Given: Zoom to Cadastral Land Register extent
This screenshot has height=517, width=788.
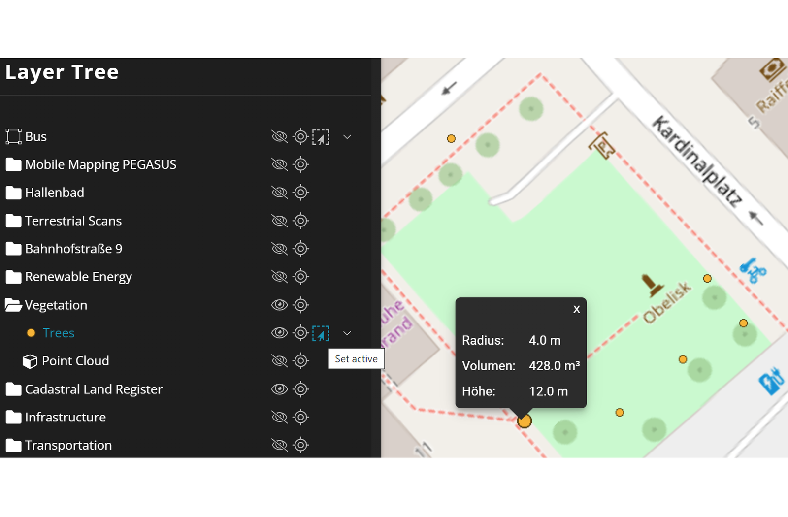Looking at the screenshot, I should coord(300,389).
